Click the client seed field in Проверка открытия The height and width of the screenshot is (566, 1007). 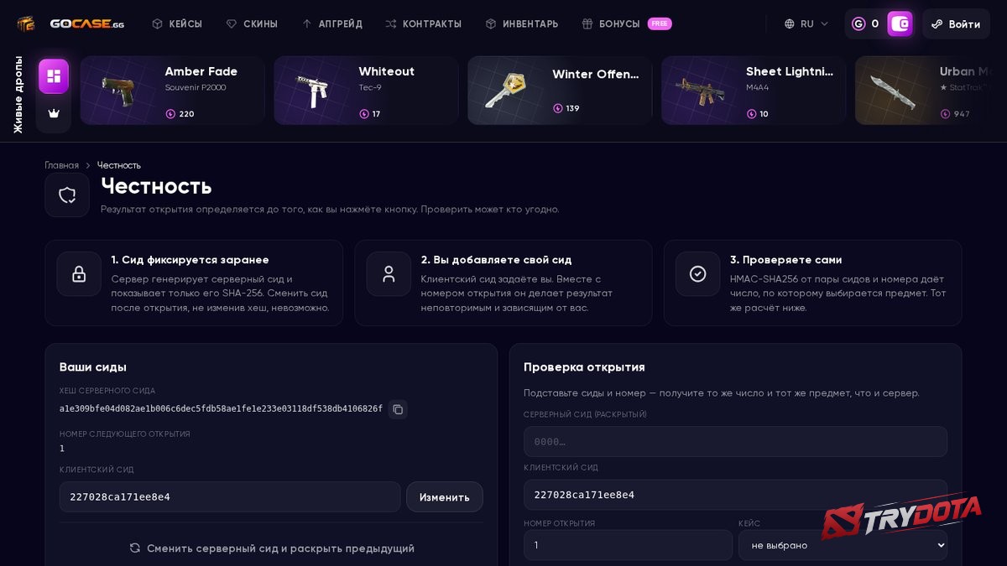click(x=735, y=495)
